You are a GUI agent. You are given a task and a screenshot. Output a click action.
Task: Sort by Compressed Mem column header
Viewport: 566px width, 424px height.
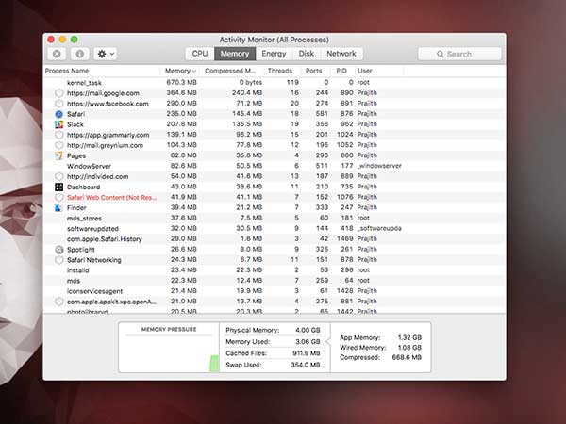click(x=230, y=71)
